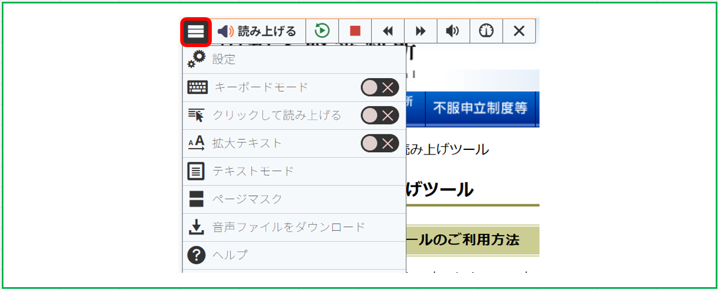718x290 pixels.
Task: Click the keyboard icon beside キーボードモード
Action: tap(197, 87)
